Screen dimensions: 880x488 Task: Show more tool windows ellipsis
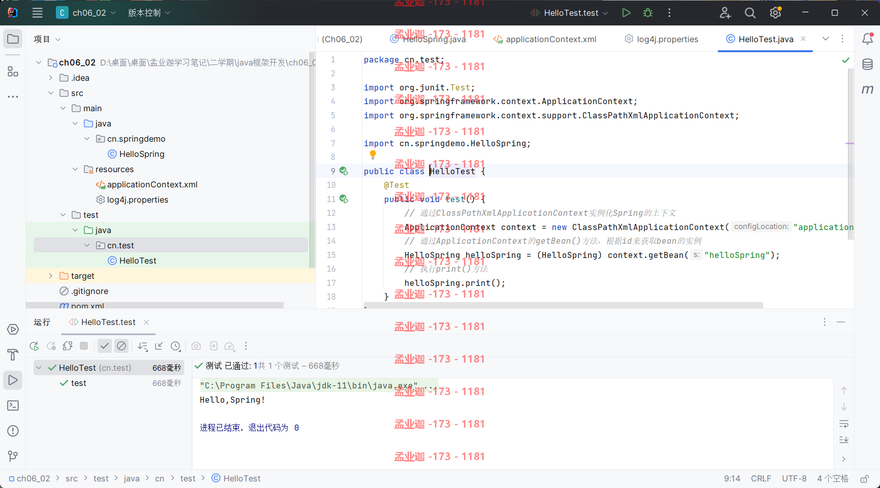point(13,96)
